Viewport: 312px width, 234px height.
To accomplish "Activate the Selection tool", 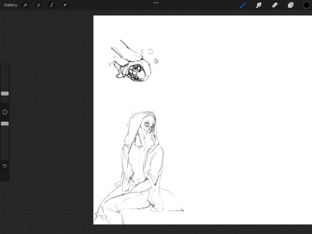I will [51, 5].
